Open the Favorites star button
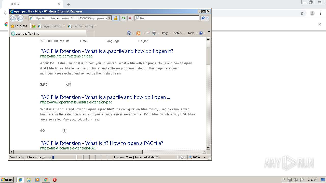This screenshot has height=183, width=326. 19,26
